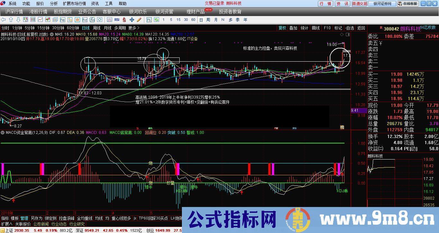This screenshot has width=439, height=233.
Task: Open the 扩展市场行情 menu
Action: pos(74,4)
